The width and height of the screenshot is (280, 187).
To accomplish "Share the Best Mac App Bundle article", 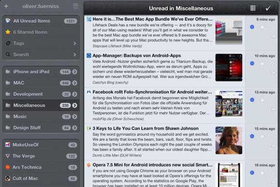I will [x=272, y=37].
